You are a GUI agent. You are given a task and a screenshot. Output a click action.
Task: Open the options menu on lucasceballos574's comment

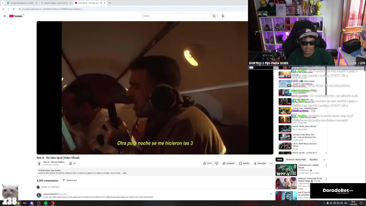(x=271, y=194)
